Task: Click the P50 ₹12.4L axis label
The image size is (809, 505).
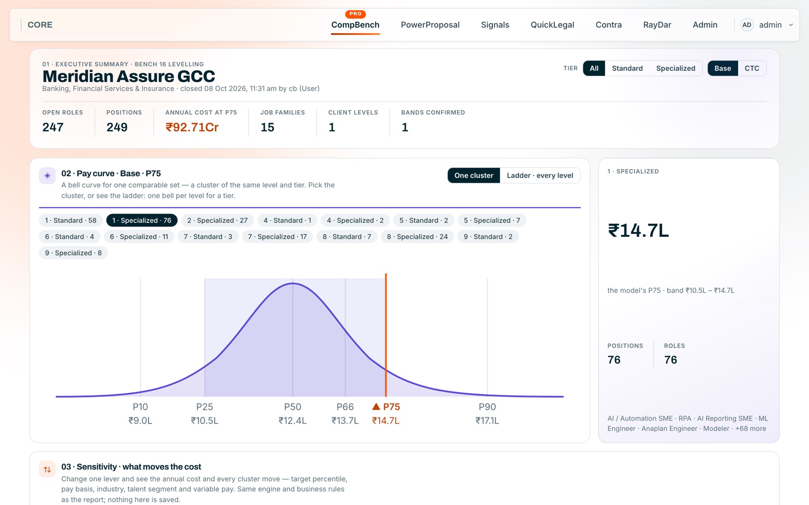Action: point(293,414)
